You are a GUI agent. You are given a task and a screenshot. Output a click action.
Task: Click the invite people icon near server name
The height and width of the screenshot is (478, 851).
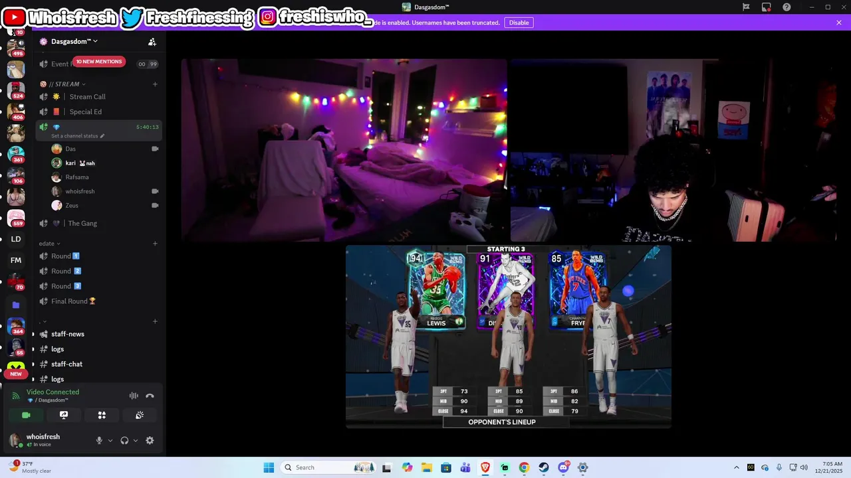click(x=152, y=42)
